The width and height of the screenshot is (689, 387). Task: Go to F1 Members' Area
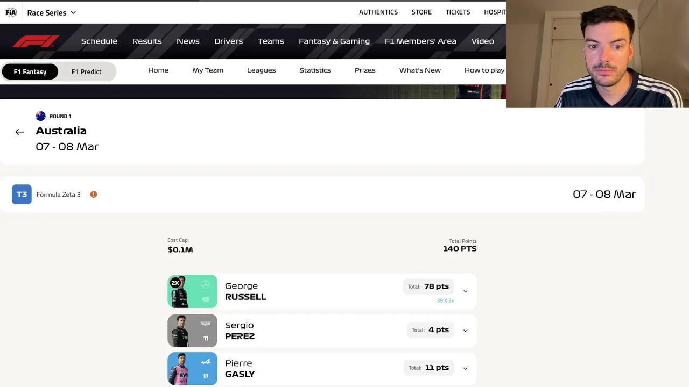[x=420, y=41]
